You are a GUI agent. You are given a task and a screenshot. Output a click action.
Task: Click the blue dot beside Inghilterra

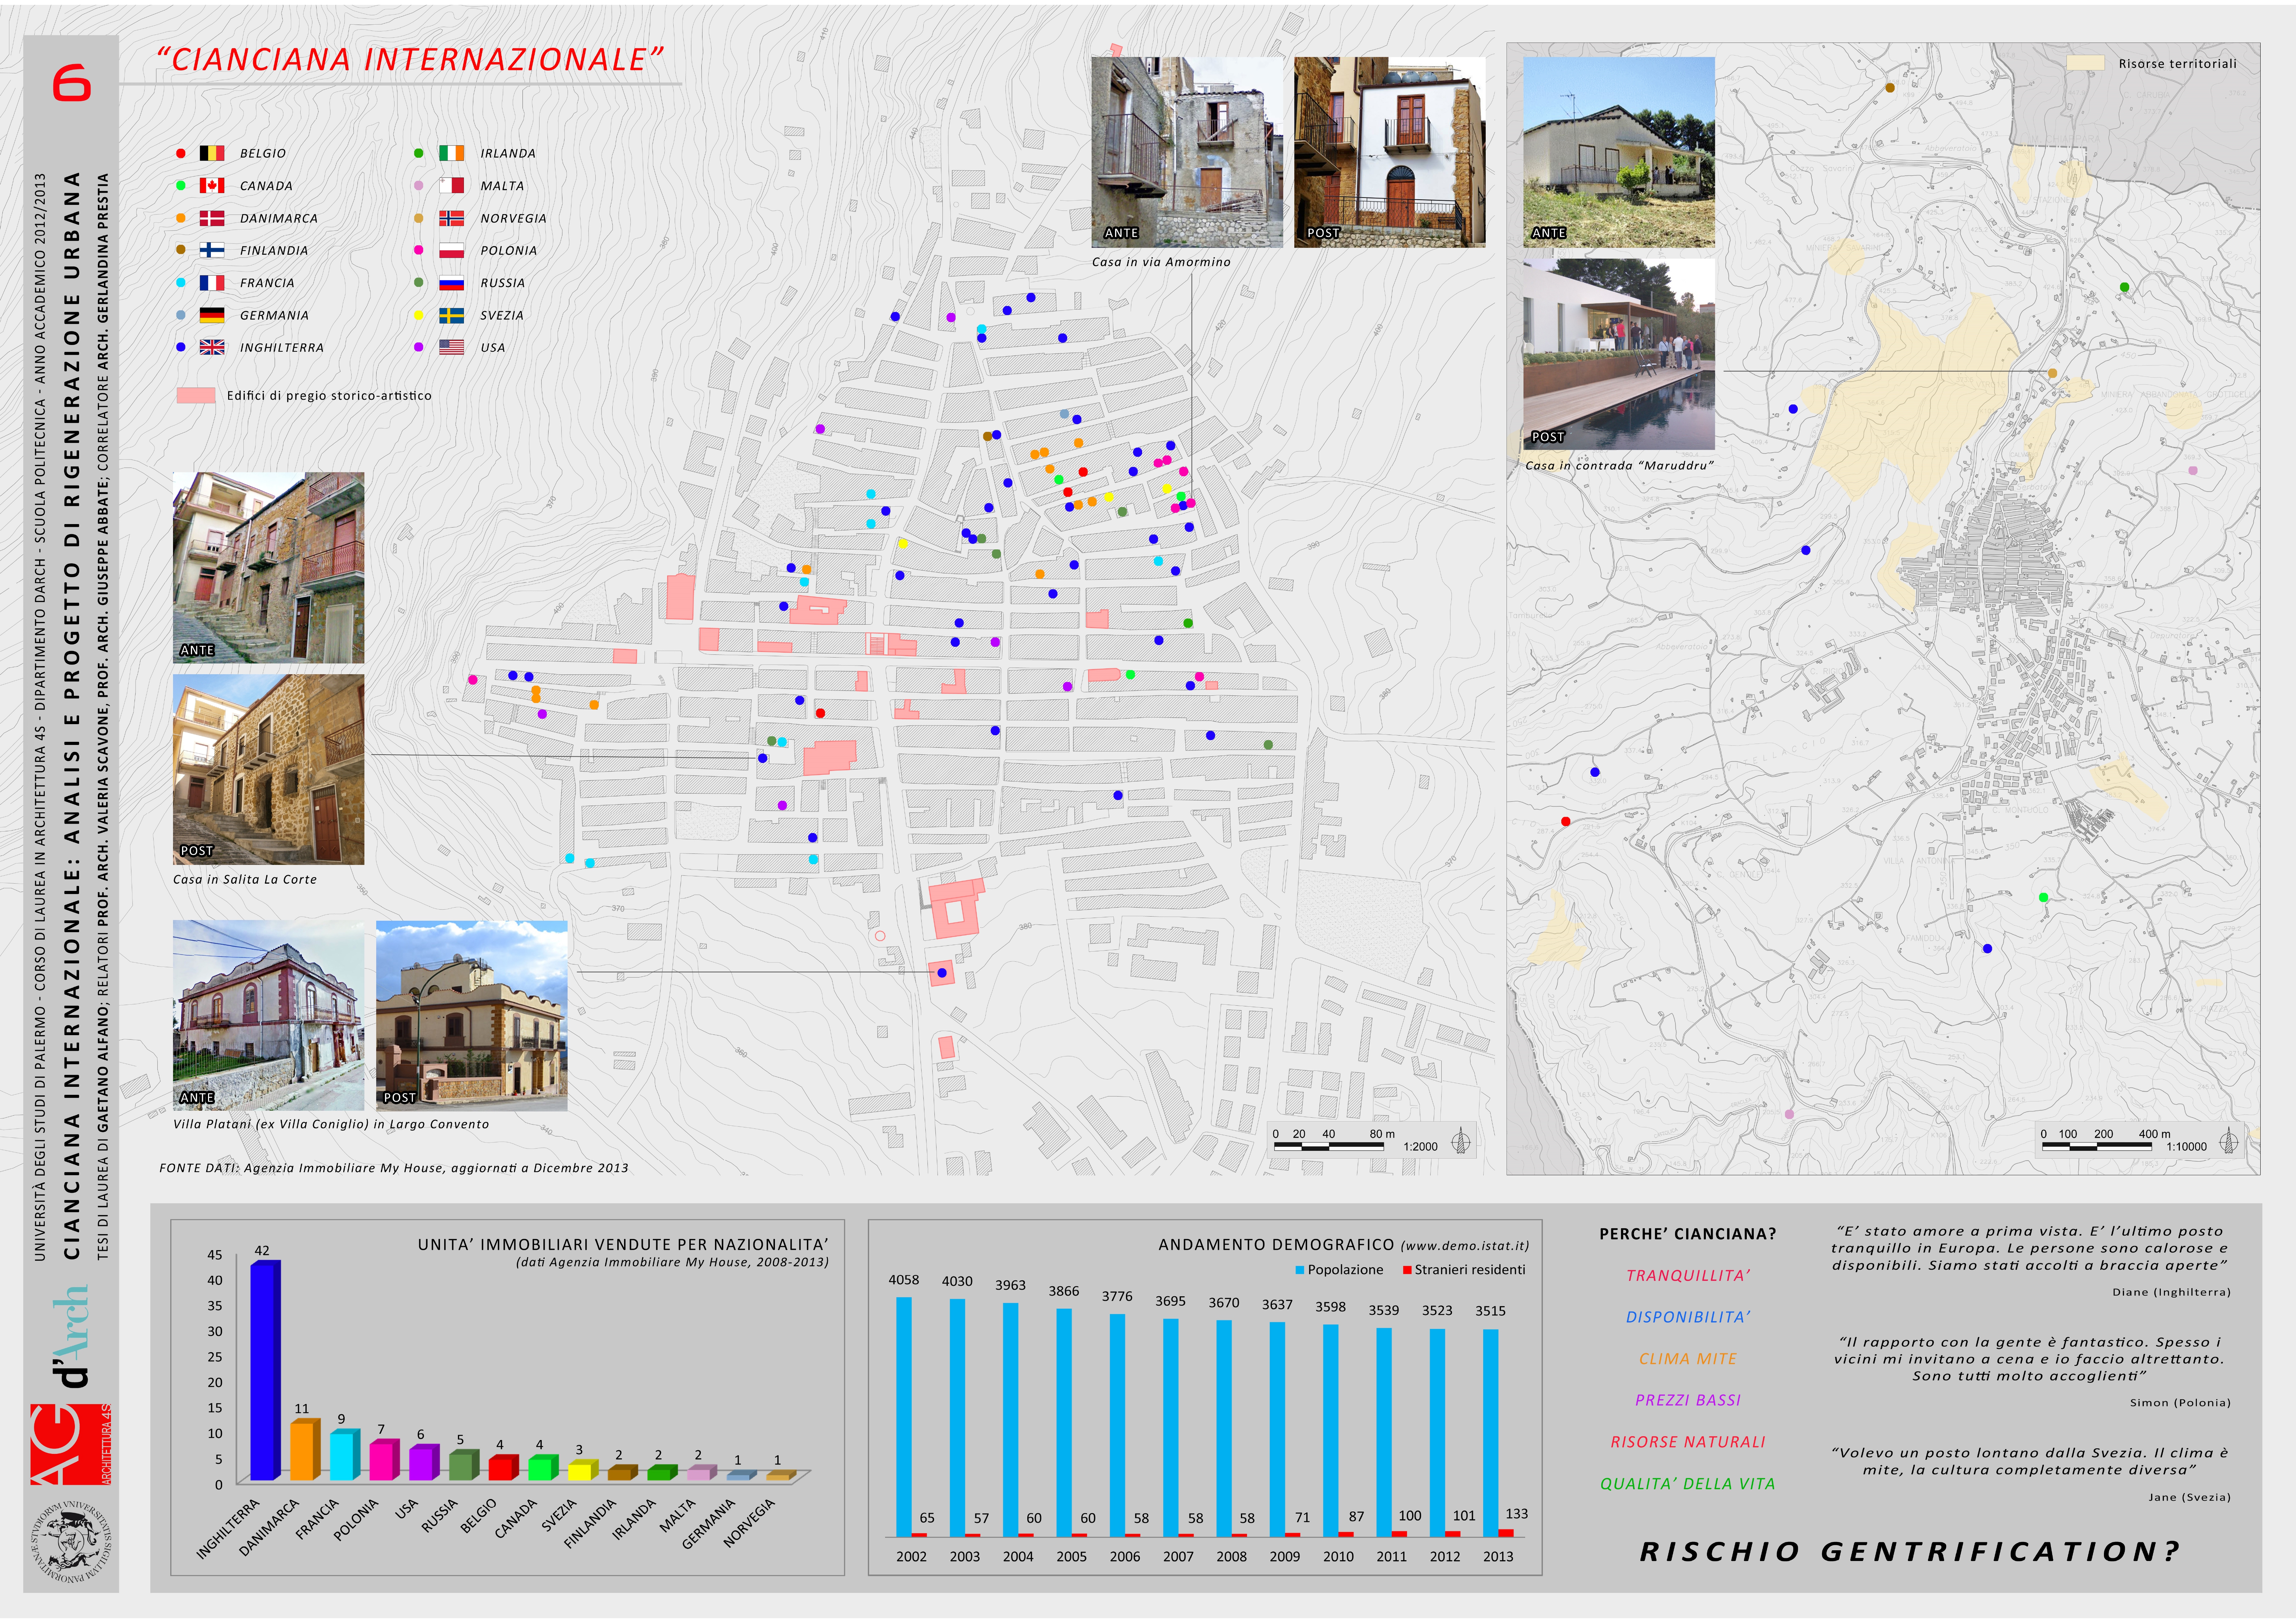point(181,347)
